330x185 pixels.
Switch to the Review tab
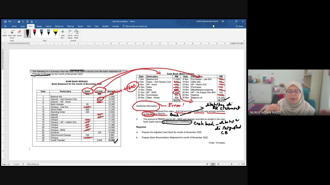click(80, 26)
